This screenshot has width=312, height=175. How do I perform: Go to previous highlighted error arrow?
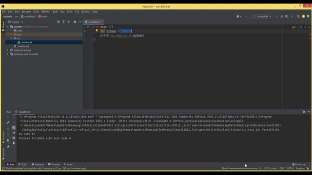click(x=305, y=27)
